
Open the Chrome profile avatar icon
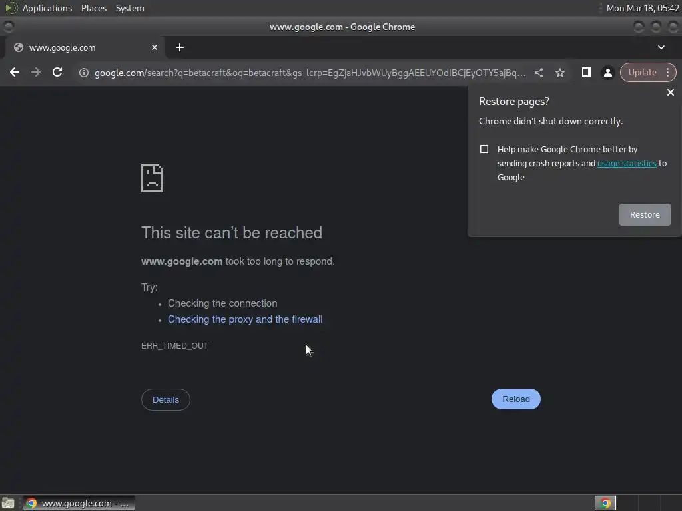(607, 73)
